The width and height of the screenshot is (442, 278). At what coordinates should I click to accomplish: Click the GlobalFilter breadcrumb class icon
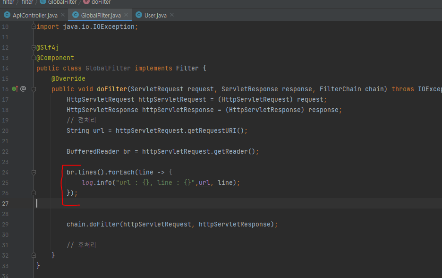click(x=42, y=2)
